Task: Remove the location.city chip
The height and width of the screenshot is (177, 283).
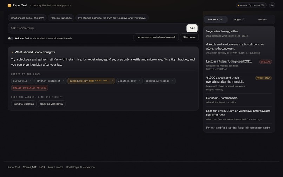Action: [140, 81]
